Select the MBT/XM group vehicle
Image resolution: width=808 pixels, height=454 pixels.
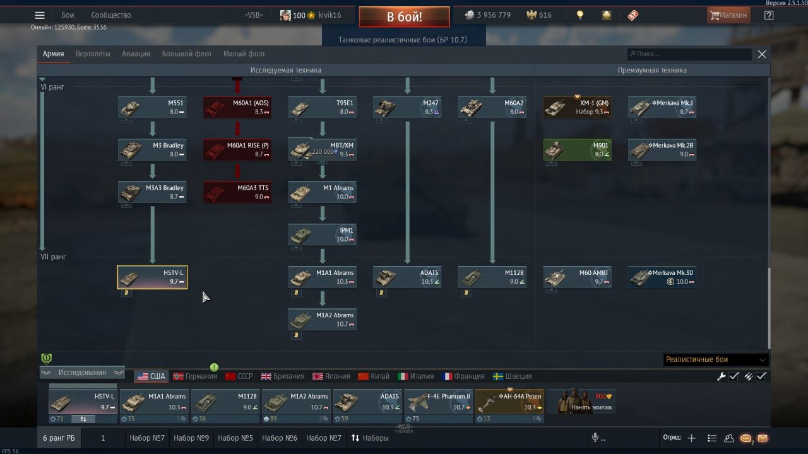coord(323,149)
